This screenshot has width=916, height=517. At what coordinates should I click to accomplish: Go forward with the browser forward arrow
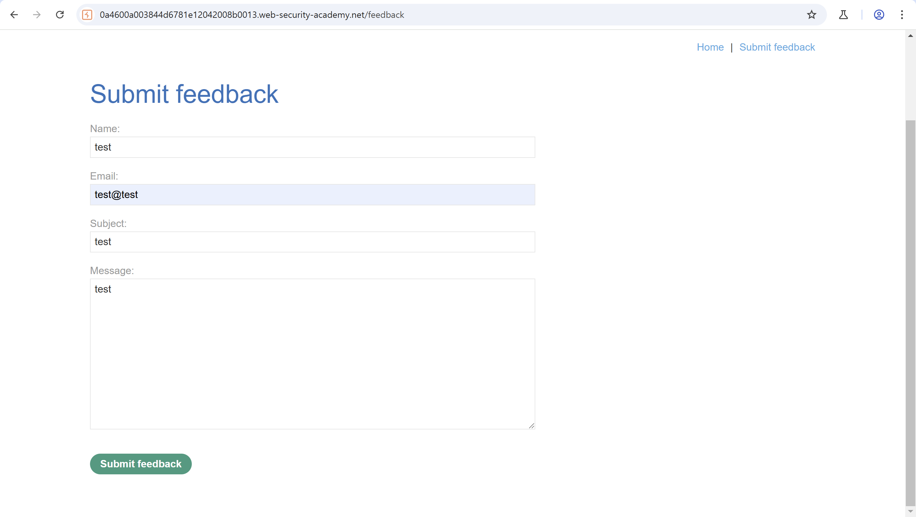37,15
